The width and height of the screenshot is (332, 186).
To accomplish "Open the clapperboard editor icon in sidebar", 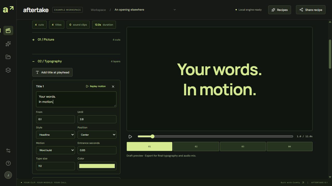I will tap(8, 30).
